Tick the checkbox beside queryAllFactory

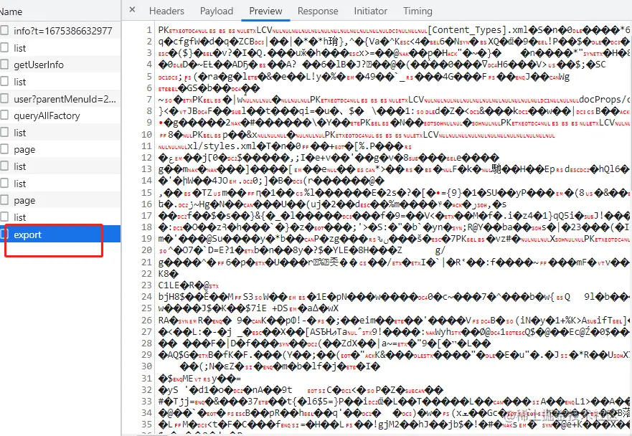4,115
